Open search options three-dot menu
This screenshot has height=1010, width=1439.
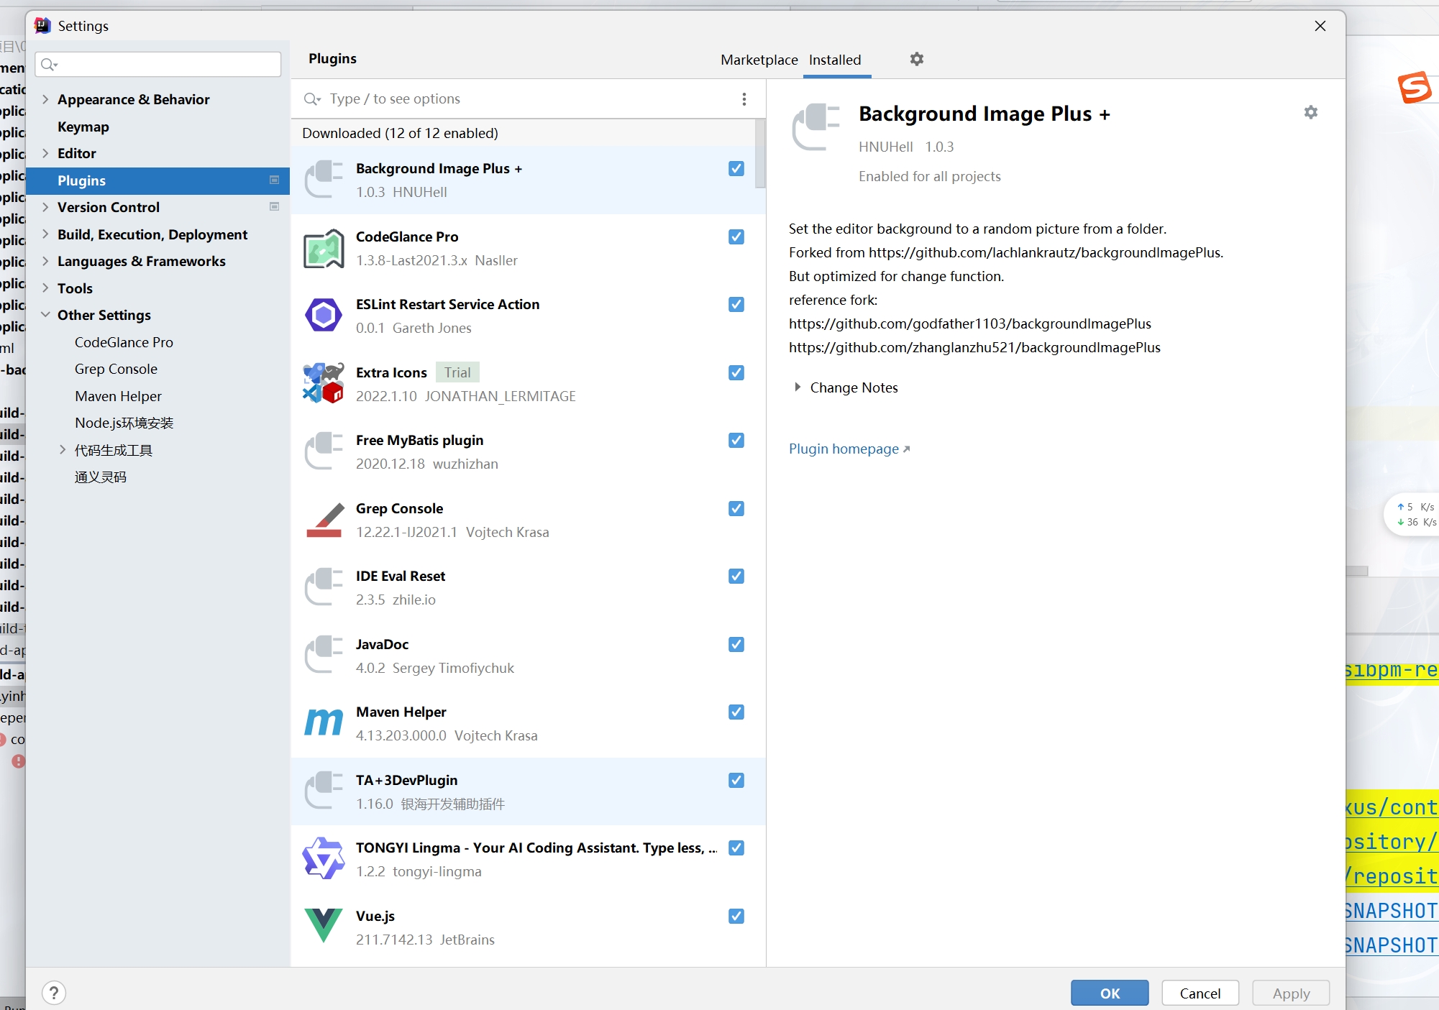744,99
